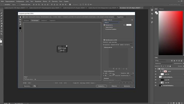This screenshot has width=184, height=104.
Task: Select the Zoom tool in Save for Web dialog
Action: pyautogui.click(x=20, y=22)
